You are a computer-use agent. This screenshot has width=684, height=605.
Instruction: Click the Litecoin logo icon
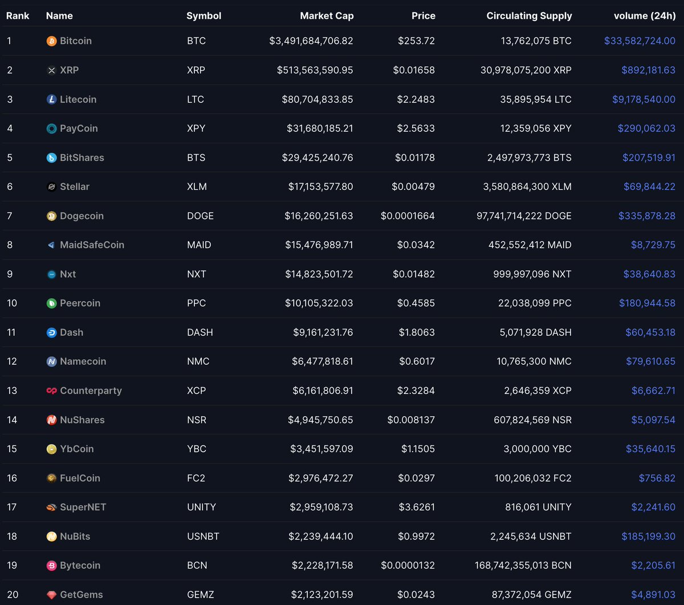pyautogui.click(x=51, y=99)
